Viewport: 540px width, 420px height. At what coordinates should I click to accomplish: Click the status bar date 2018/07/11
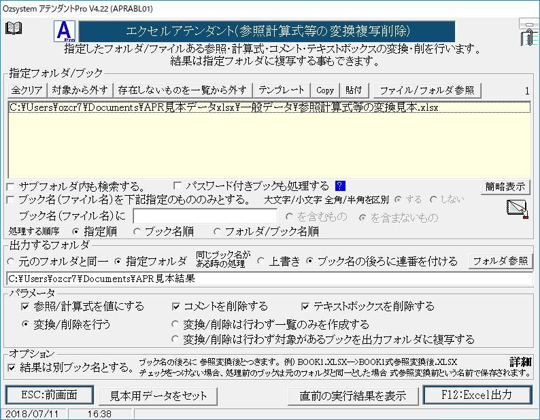click(x=33, y=414)
